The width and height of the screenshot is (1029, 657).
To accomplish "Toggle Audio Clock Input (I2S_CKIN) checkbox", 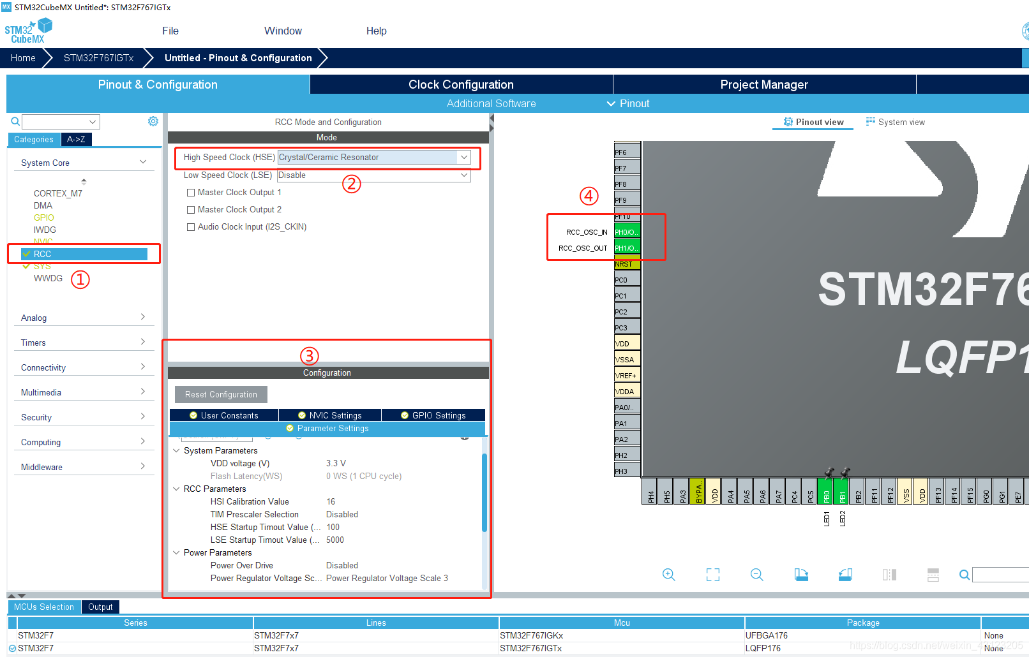I will point(190,226).
